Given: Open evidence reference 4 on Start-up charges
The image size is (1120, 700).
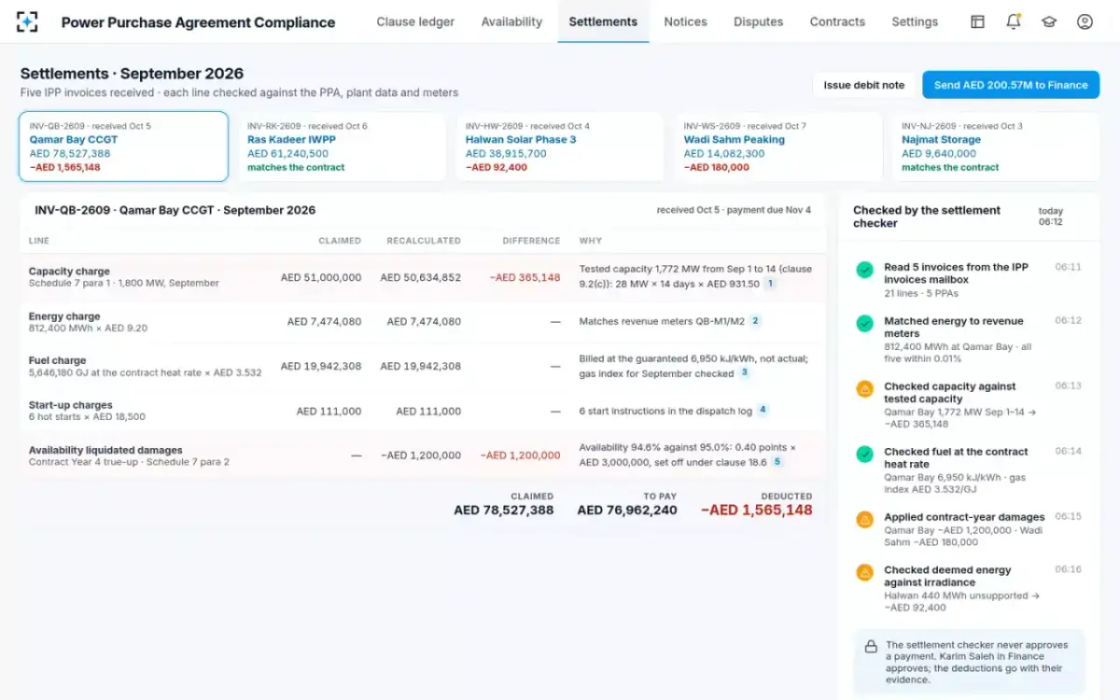Looking at the screenshot, I should pos(763,410).
